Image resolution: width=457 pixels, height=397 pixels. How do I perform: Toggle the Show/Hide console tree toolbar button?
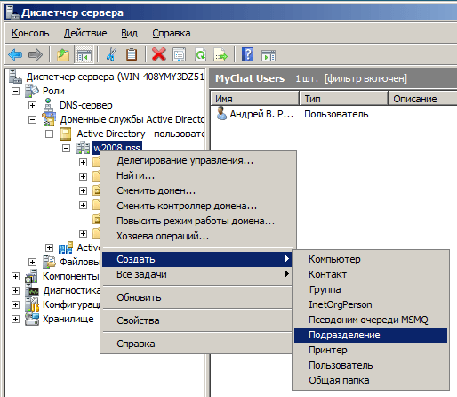(x=84, y=54)
